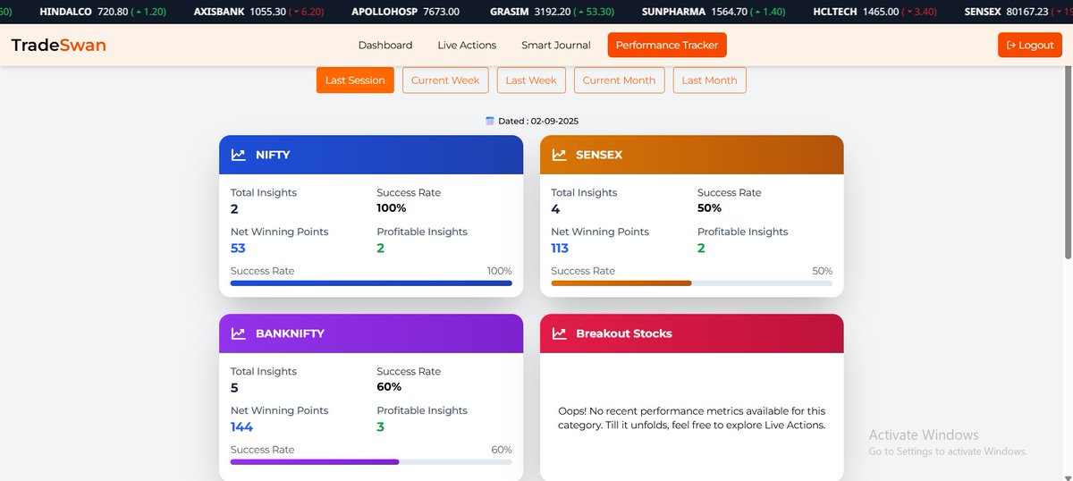Switch to the Last Week filter
The width and height of the screenshot is (1073, 481).
pos(531,80)
